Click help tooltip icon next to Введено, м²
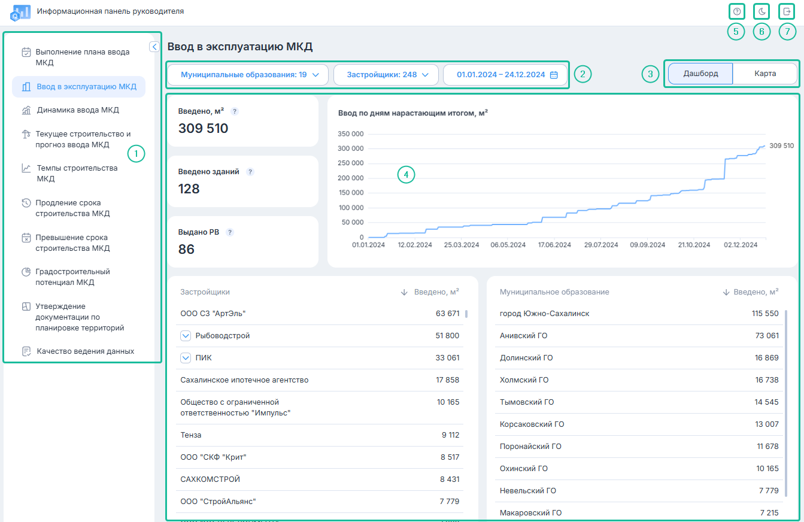 point(235,111)
